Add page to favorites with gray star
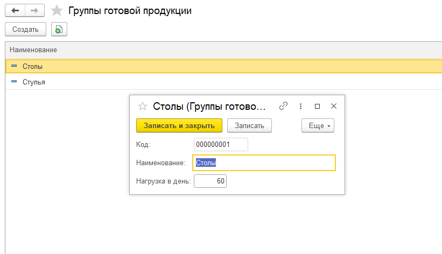This screenshot has width=442, height=254. click(x=57, y=11)
